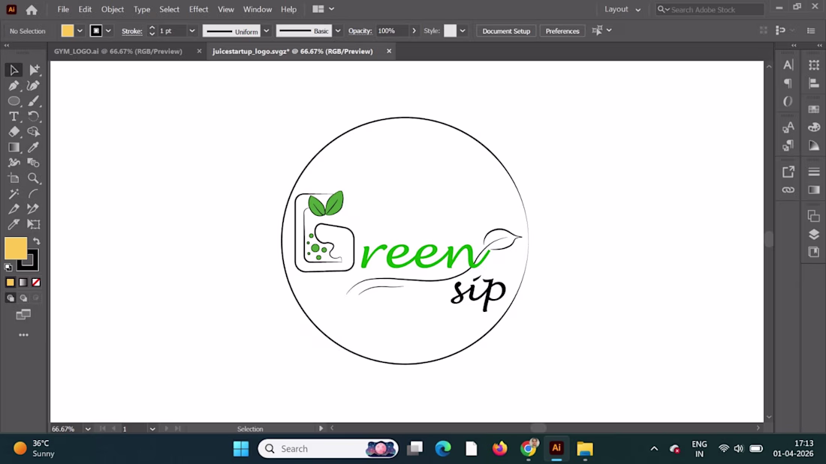Image resolution: width=826 pixels, height=464 pixels.
Task: Go to Illustrator Home screen
Action: click(32, 10)
